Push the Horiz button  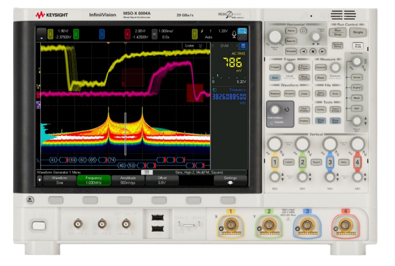[291, 31]
